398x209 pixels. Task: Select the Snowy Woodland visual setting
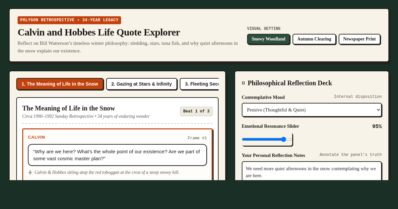(x=268, y=39)
